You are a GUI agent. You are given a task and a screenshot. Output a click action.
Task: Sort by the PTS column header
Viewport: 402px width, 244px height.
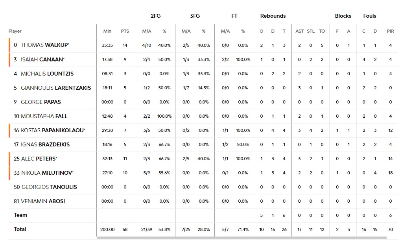point(125,31)
